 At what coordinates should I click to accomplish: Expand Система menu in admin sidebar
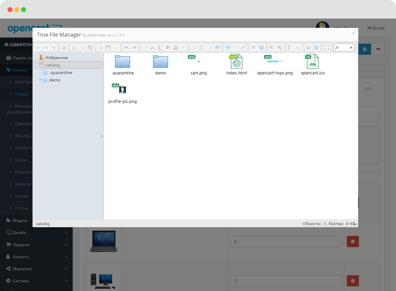tap(36, 281)
